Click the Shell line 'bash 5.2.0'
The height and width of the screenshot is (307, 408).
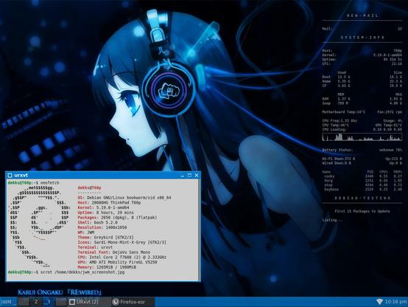[x=97, y=222]
